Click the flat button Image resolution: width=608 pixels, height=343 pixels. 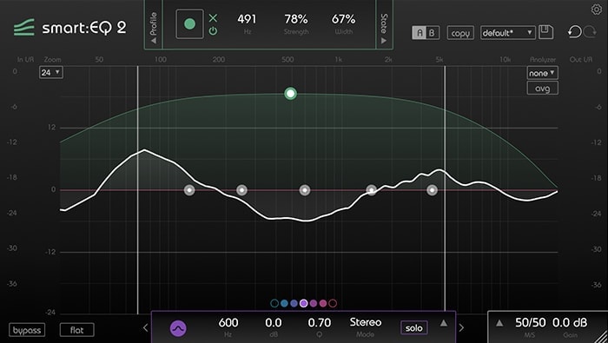click(x=76, y=330)
